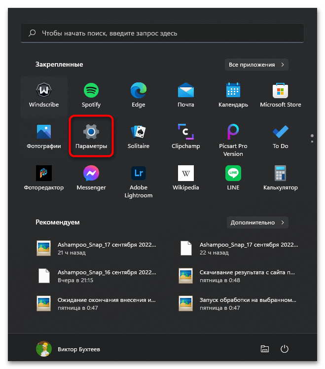Click the search field at the top
The image size is (325, 369).
coord(162,33)
